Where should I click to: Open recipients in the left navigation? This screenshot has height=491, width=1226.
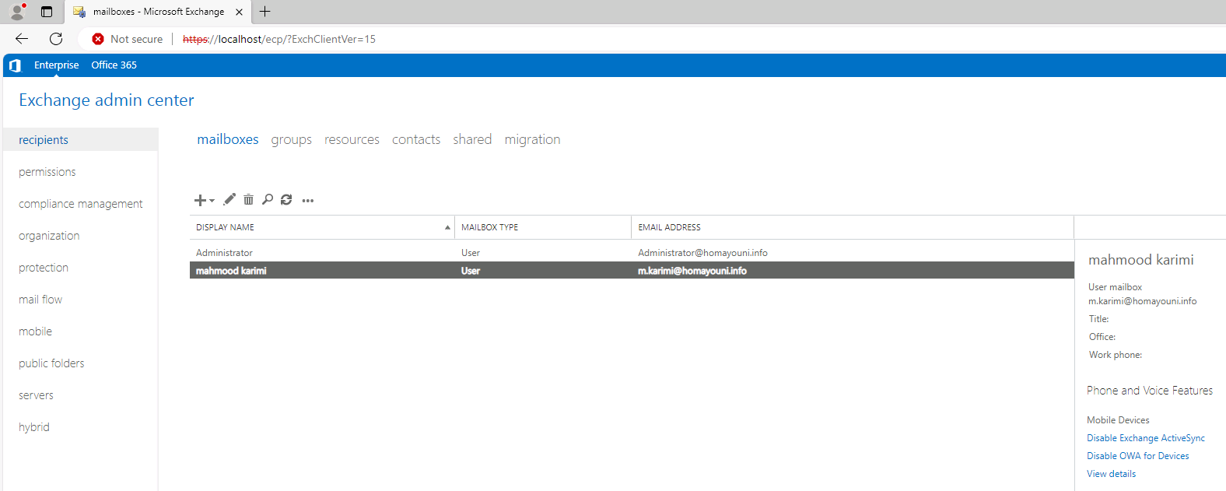[81, 140]
